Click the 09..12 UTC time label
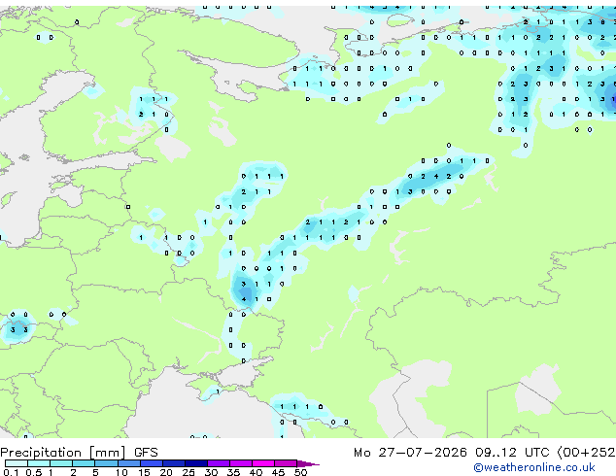The width and height of the screenshot is (616, 476). click(x=512, y=453)
